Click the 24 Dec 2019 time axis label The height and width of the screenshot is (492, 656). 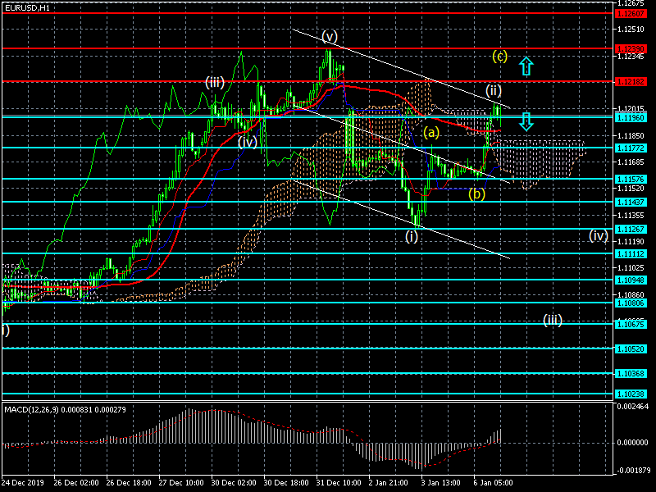pos(22,482)
